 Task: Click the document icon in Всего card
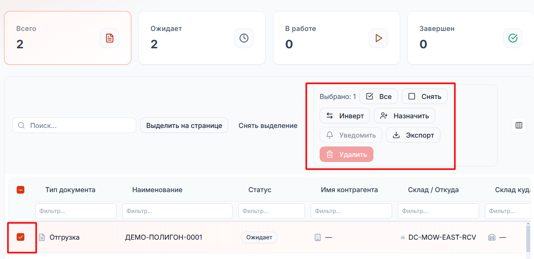point(110,38)
